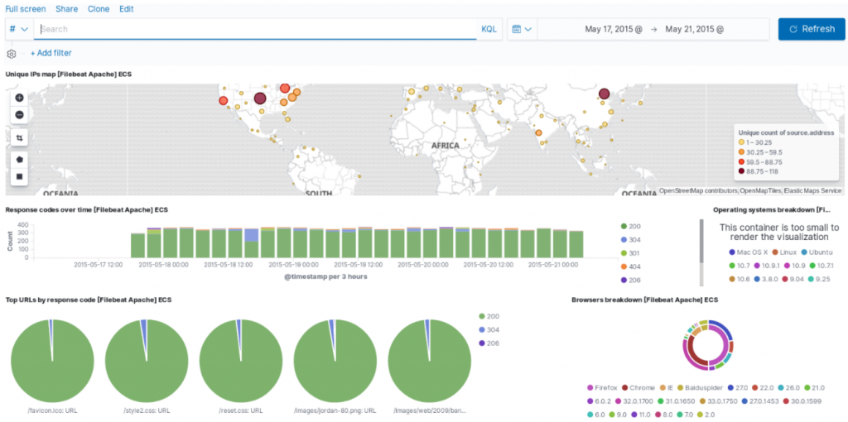The image size is (848, 422).
Task: Toggle 200 series in Response codes legend
Action: point(630,227)
